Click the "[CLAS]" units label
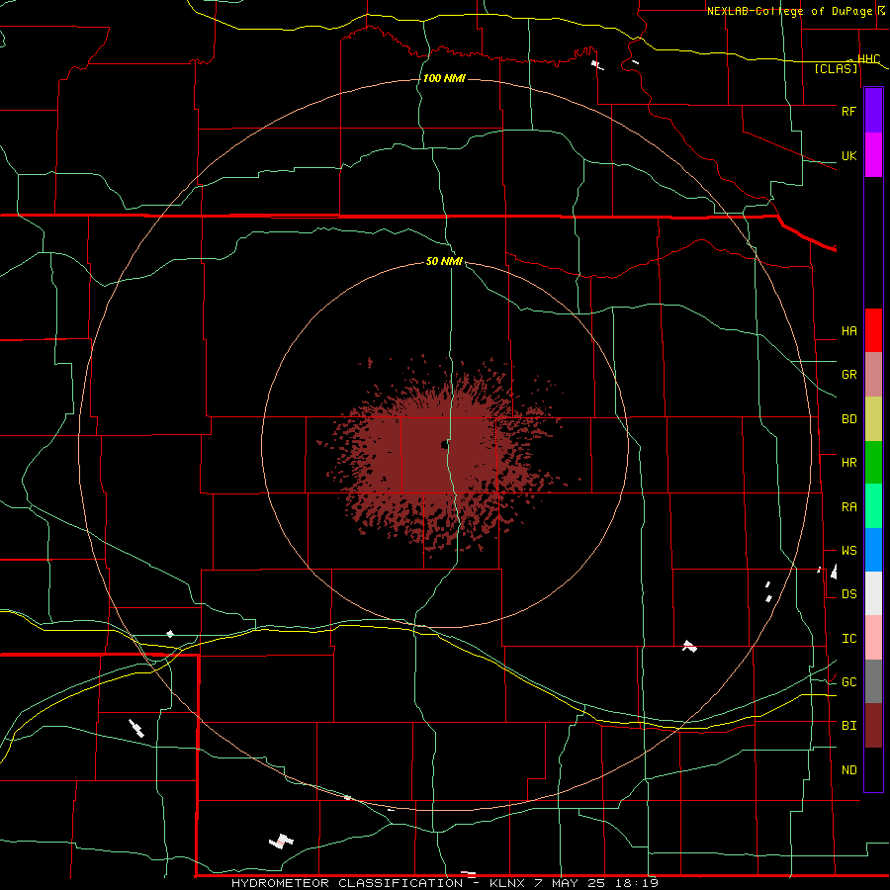 click(836, 68)
